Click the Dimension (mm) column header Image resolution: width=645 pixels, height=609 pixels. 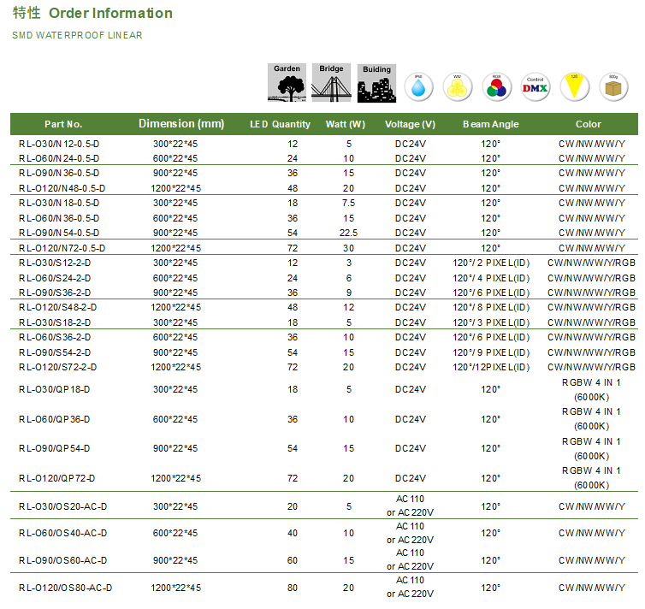181,124
